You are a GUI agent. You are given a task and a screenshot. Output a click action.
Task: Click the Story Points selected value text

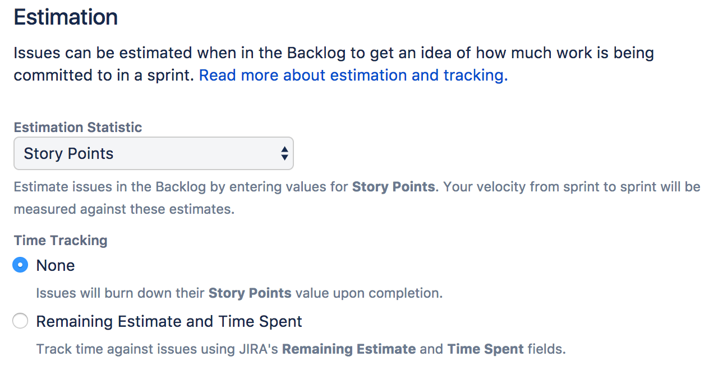click(x=68, y=153)
